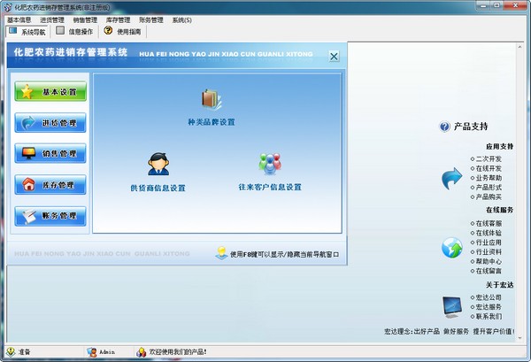The image size is (531, 362).
Task: Click the Admin user icon in status bar
Action: 91,352
